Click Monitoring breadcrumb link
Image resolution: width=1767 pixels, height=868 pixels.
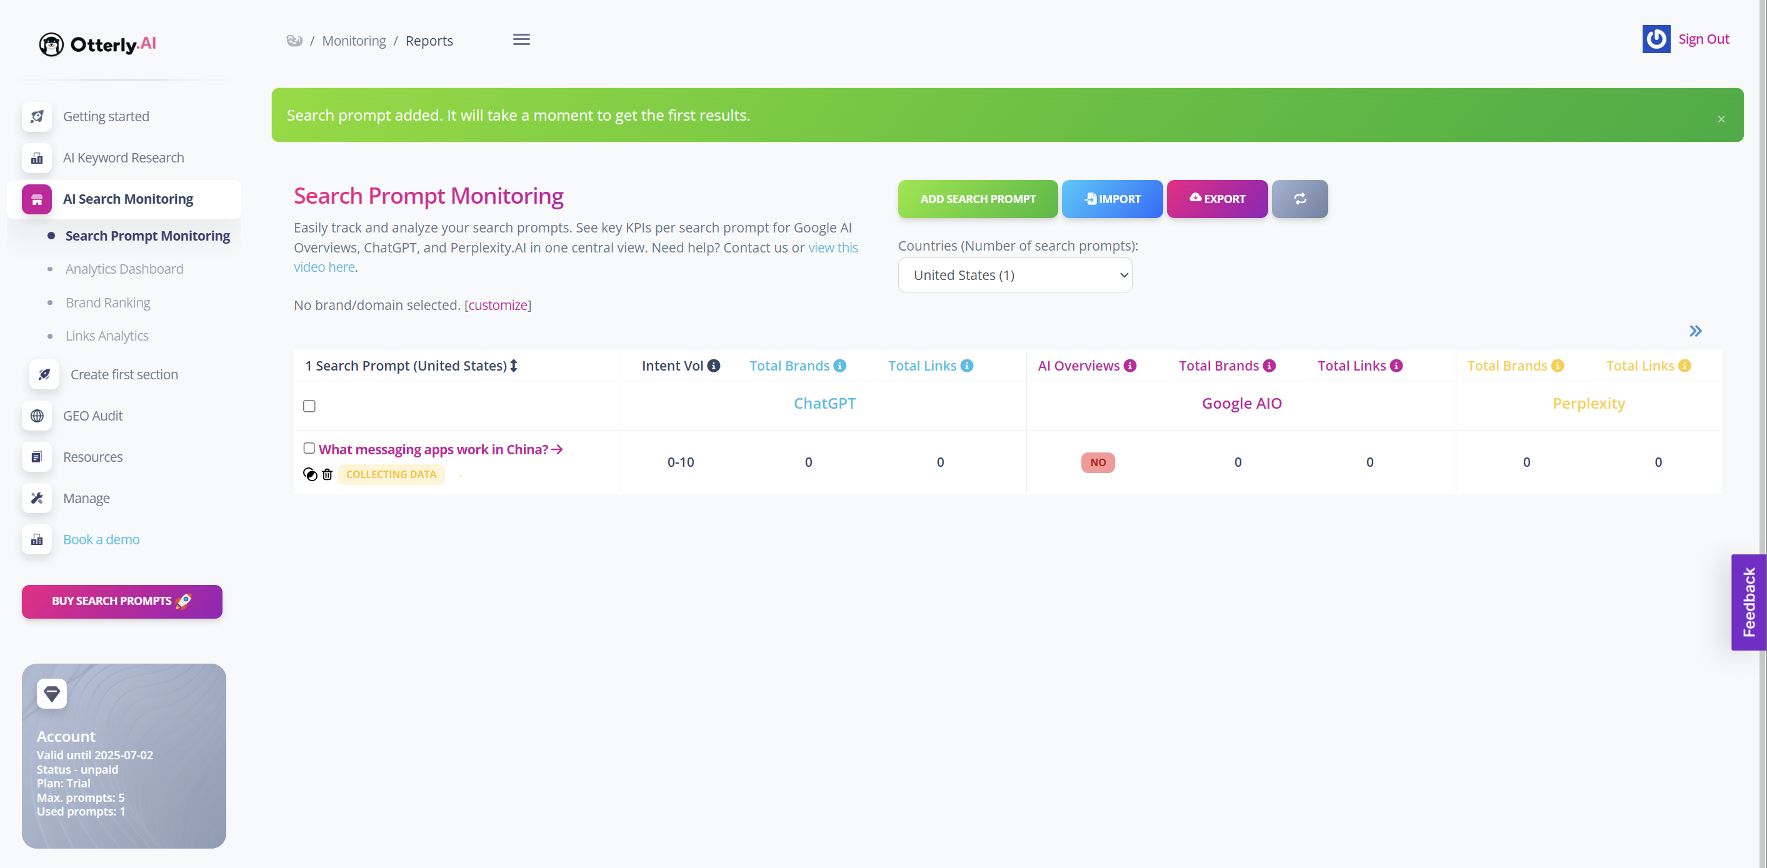pos(354,41)
